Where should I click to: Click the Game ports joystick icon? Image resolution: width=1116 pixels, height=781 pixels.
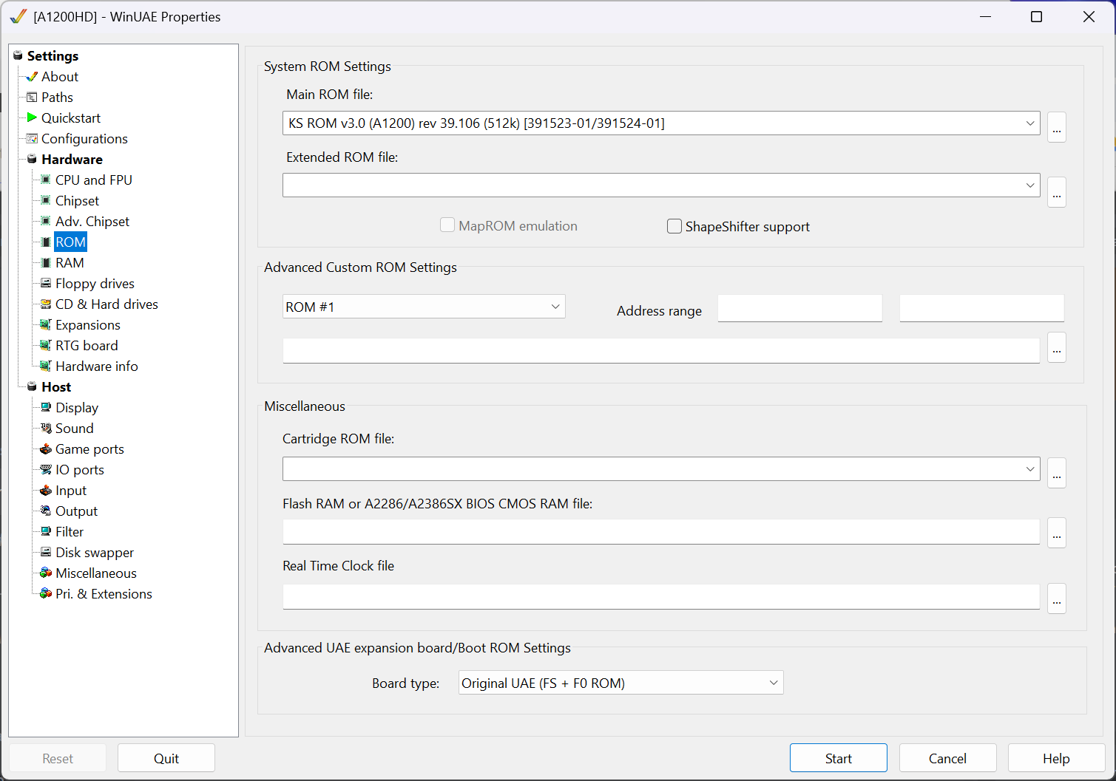coord(46,449)
